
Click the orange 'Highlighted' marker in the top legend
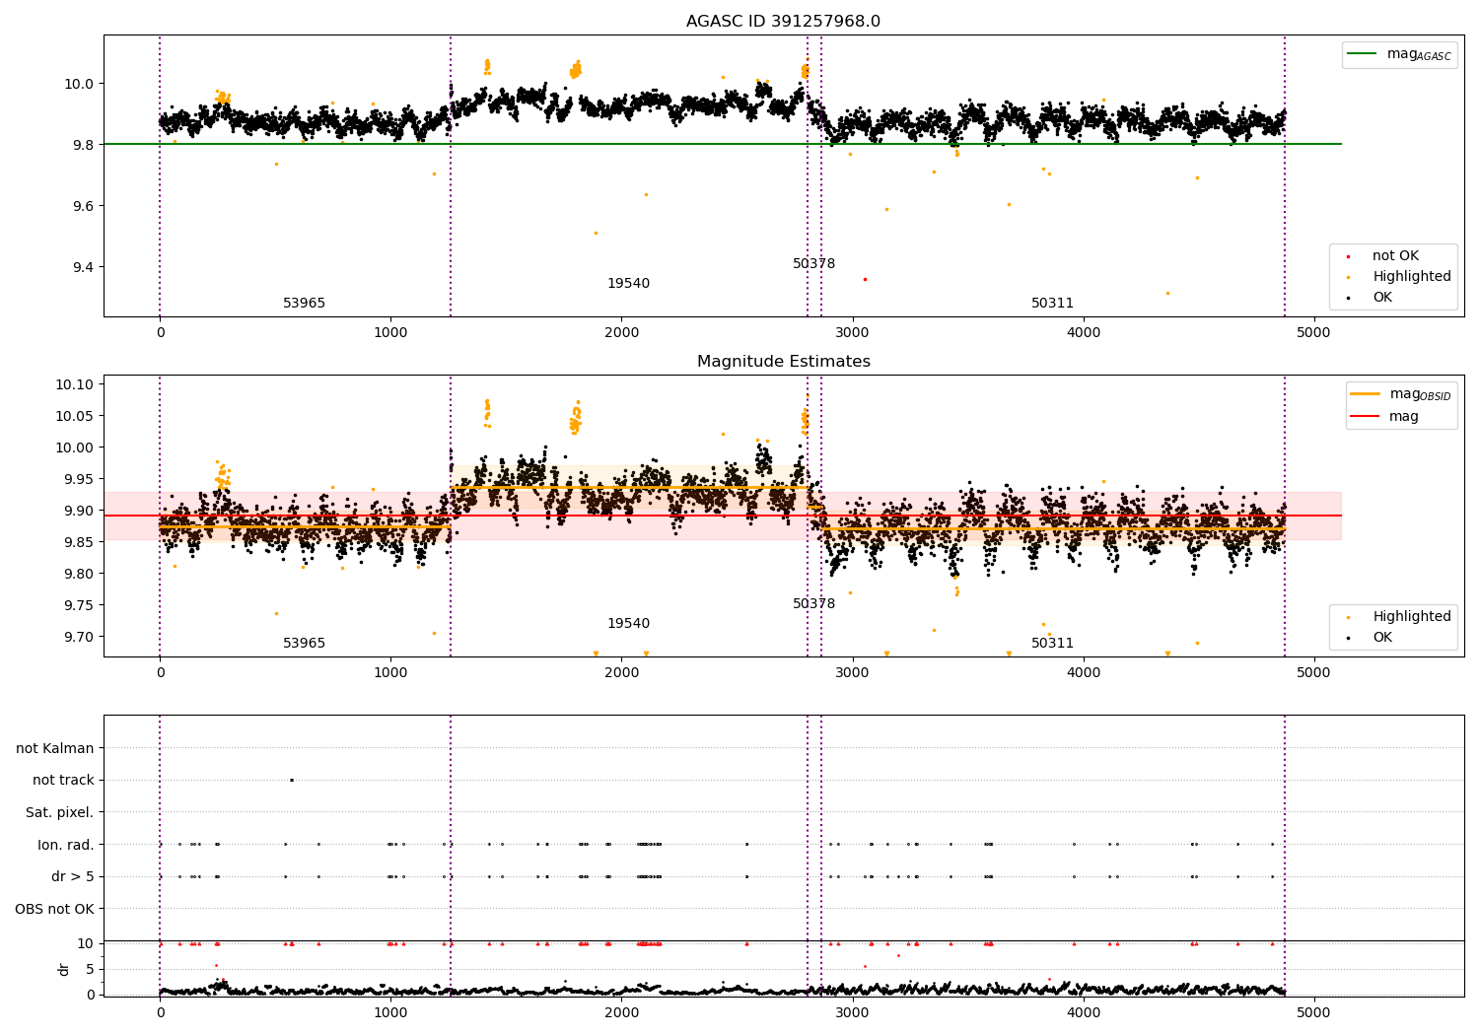point(1348,277)
